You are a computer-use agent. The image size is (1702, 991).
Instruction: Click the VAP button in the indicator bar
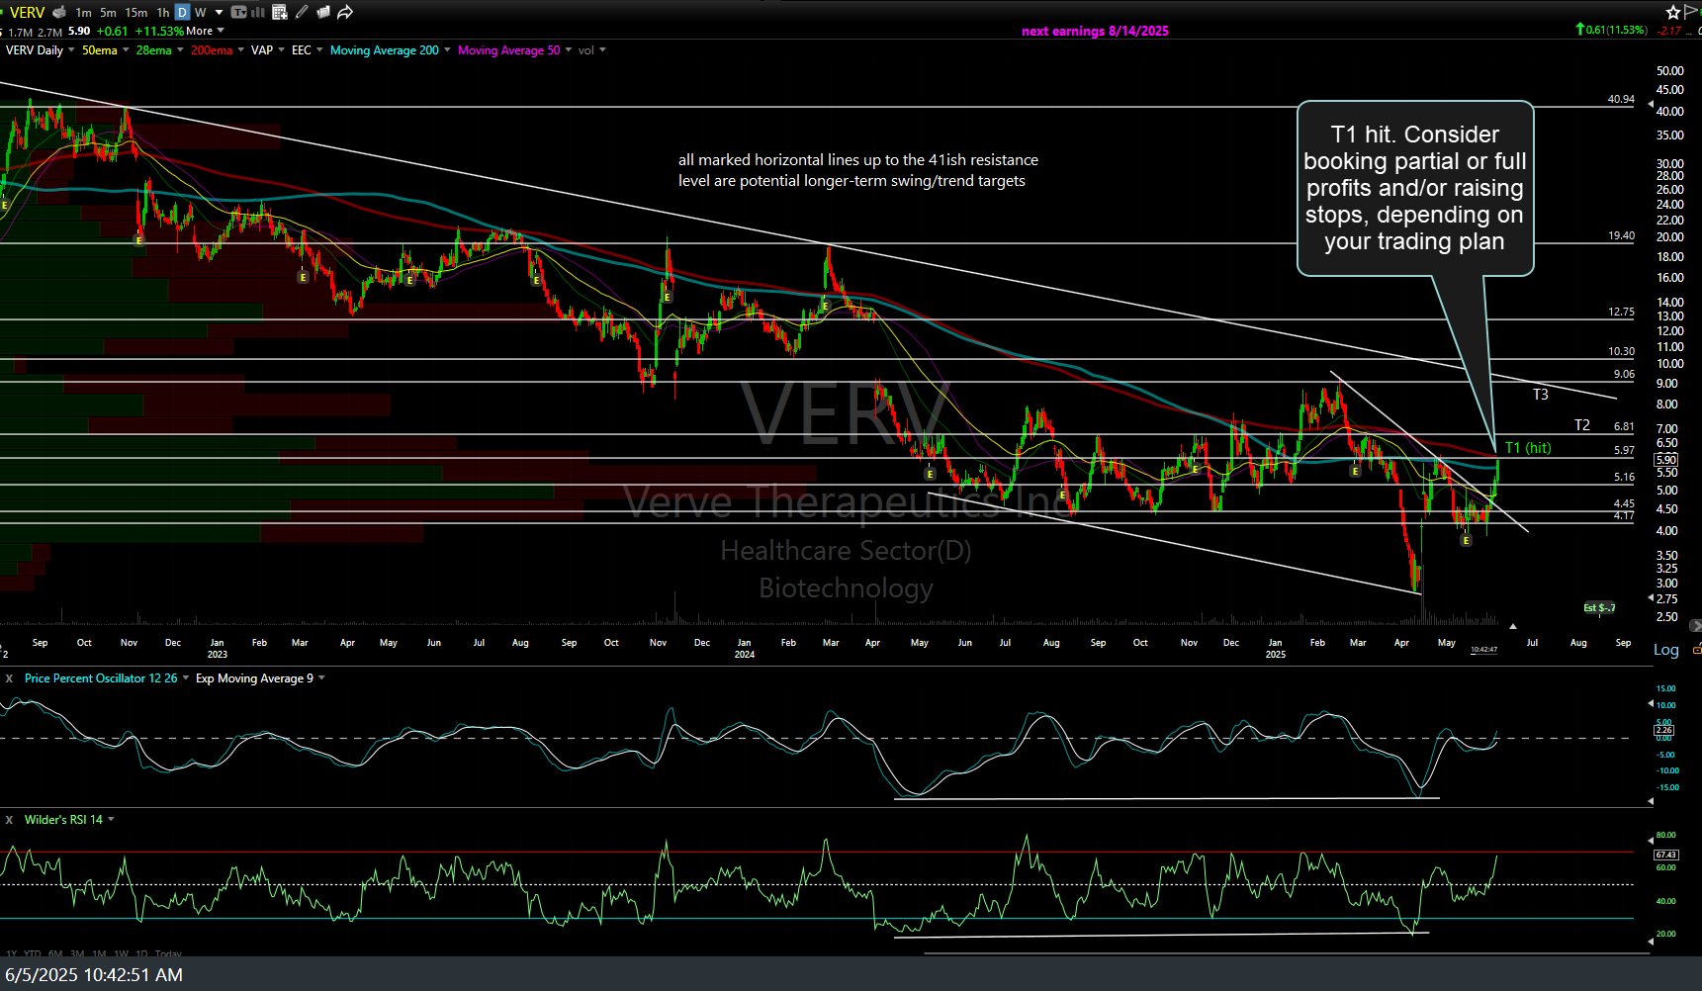tap(259, 50)
